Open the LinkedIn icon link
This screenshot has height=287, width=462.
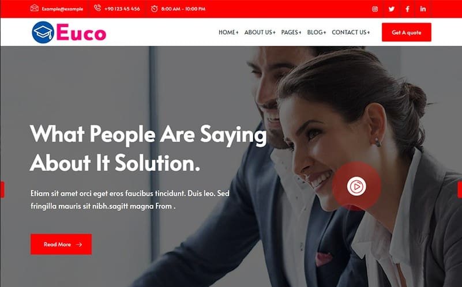tap(423, 9)
